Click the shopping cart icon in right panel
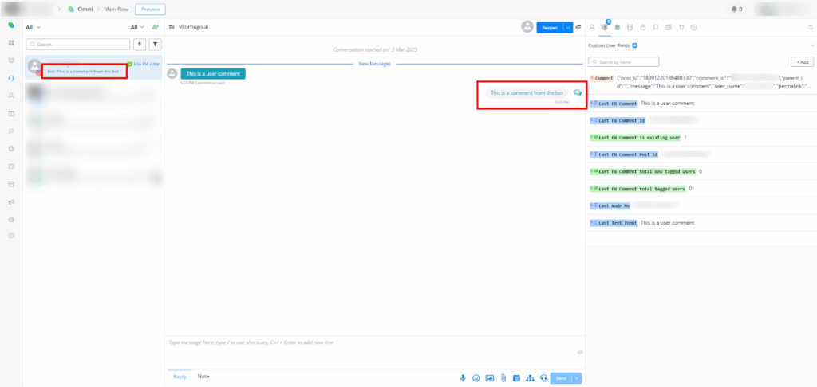Image resolution: width=817 pixels, height=387 pixels. pos(681,27)
